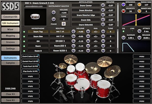
Task: Open the Room.SSD 5 routing dropdown
Action: pyautogui.click(x=60, y=46)
